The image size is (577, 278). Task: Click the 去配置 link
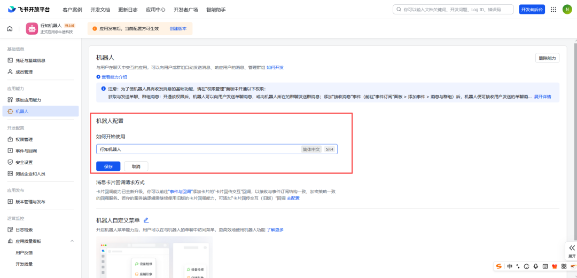293,198
